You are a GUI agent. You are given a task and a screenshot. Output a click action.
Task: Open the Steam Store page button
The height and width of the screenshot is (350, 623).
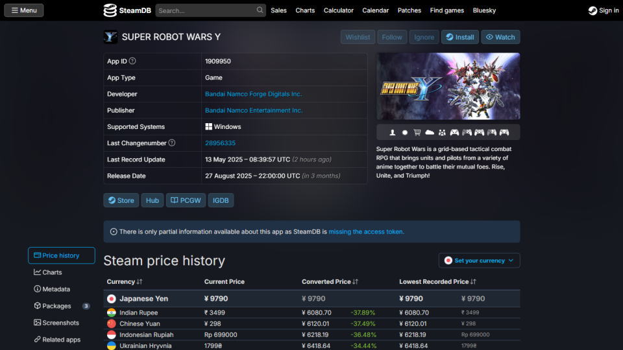tap(121, 200)
